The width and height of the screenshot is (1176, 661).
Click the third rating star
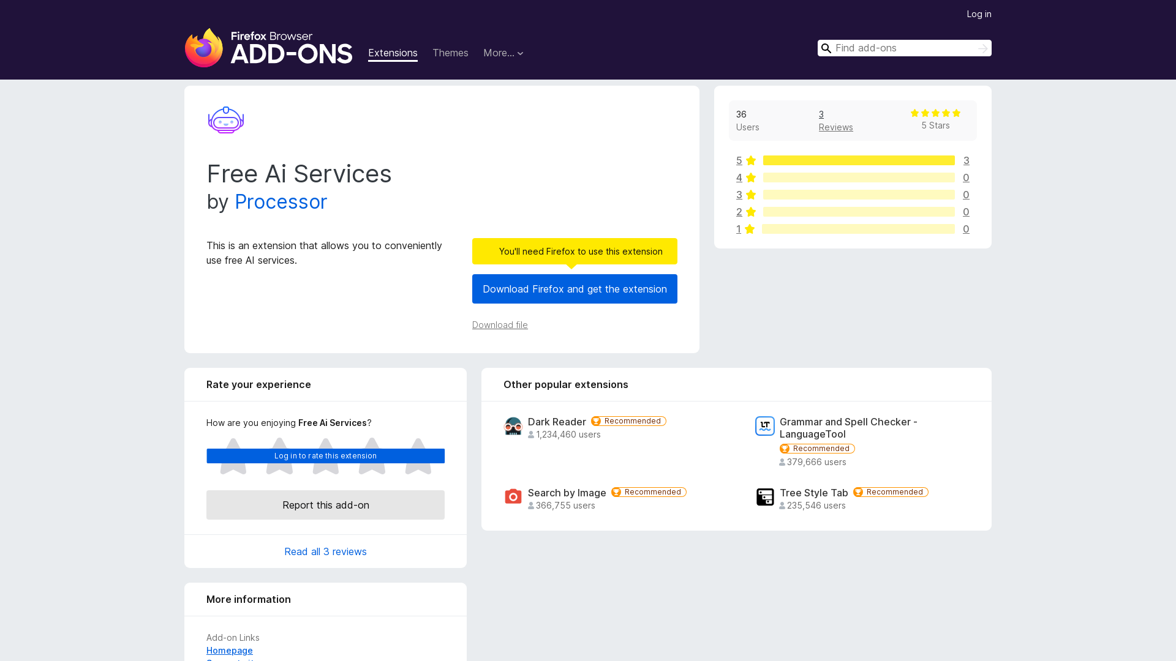pos(326,456)
